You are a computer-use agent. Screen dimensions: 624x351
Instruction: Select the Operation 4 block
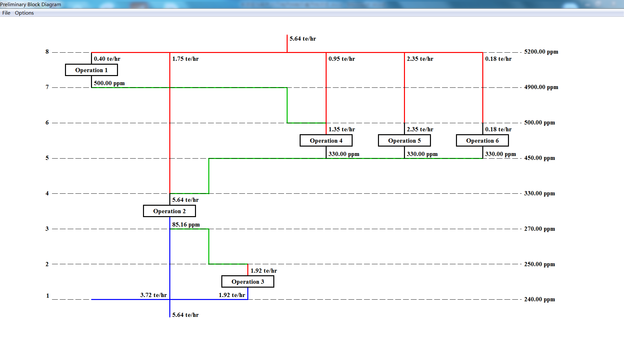pos(326,140)
